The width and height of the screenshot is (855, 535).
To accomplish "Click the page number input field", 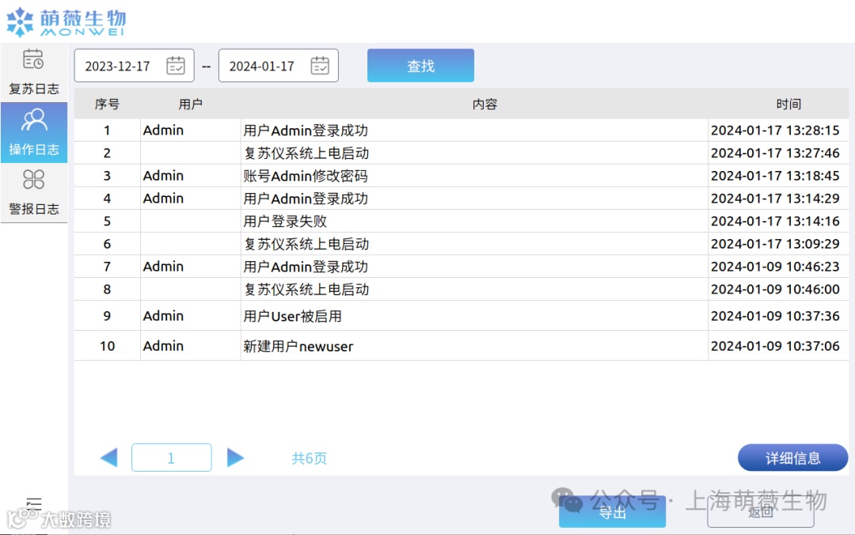I will coord(171,457).
